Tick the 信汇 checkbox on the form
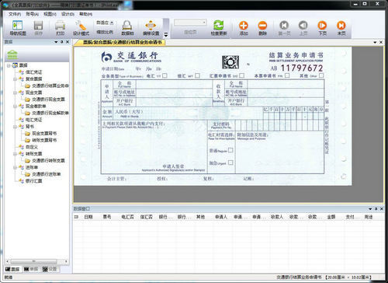 click(x=197, y=75)
